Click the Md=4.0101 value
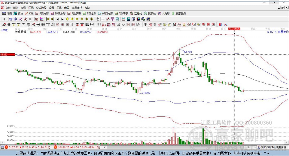The height and width of the screenshot is (156, 289). tap(69, 32)
